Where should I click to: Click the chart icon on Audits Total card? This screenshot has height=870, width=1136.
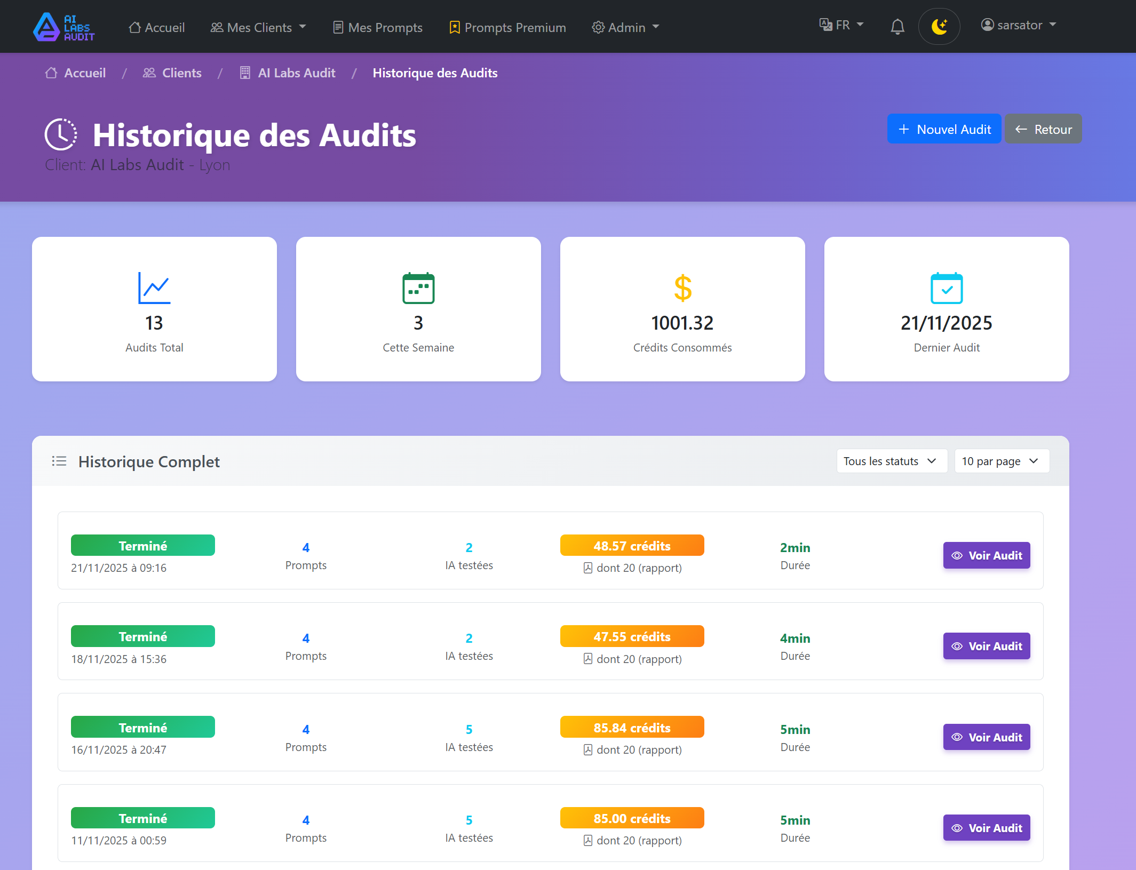[154, 288]
